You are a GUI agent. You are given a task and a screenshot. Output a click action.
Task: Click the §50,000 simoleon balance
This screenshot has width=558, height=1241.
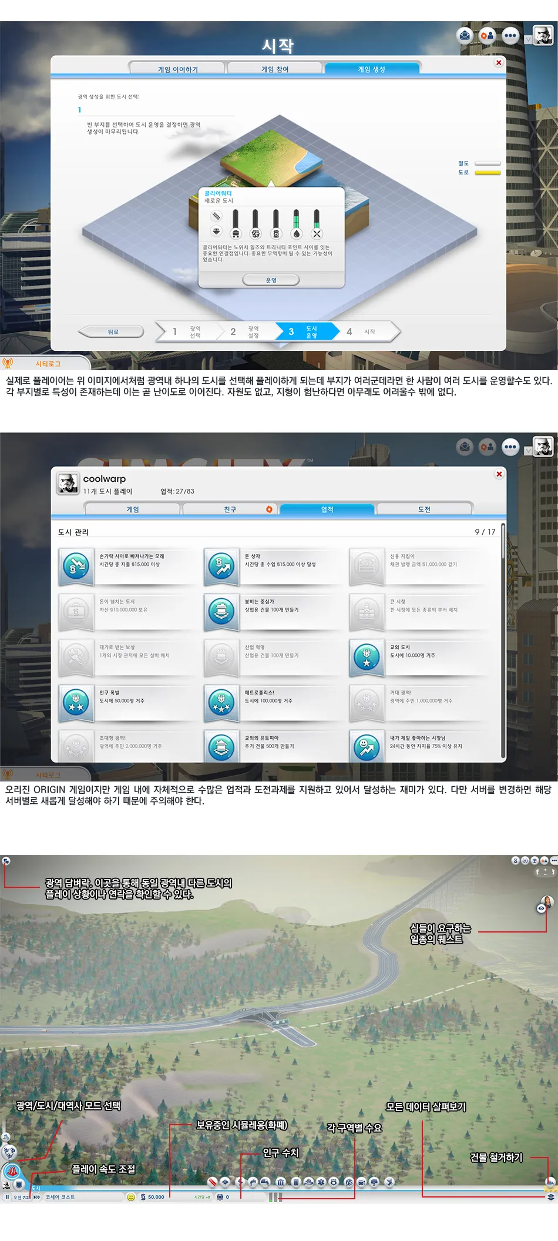click(x=153, y=1197)
